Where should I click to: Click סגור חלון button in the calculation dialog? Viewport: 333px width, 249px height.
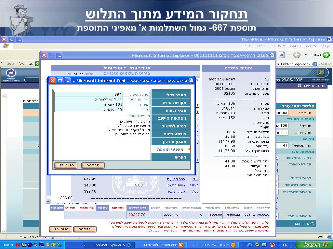(66, 165)
